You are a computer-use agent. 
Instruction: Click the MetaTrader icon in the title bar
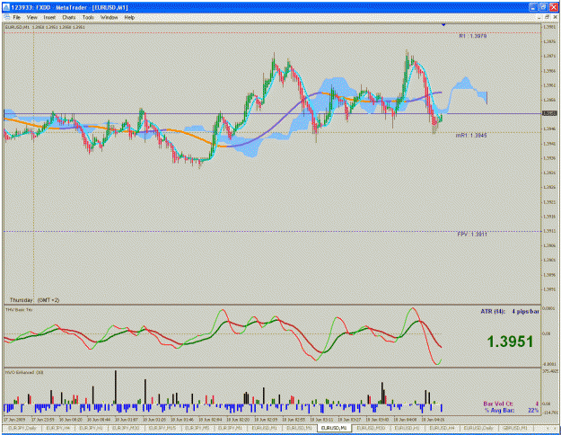point(6,7)
